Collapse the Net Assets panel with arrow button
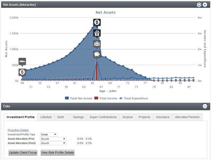Viewport: 211px width, 160px height. [x=205, y=5]
